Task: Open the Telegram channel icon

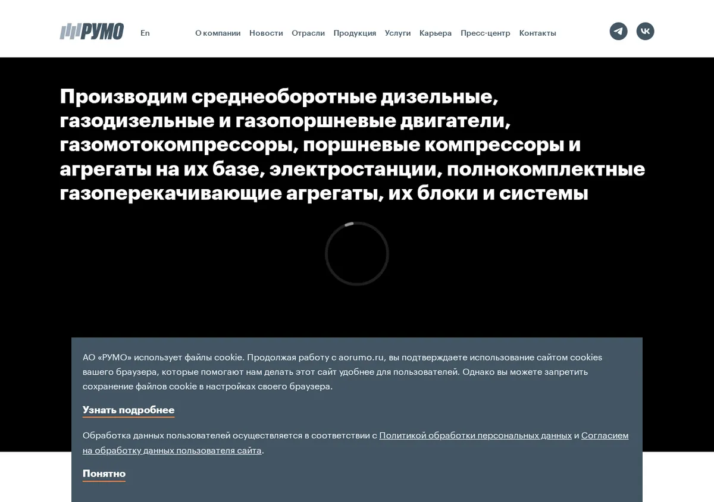Action: (x=618, y=32)
